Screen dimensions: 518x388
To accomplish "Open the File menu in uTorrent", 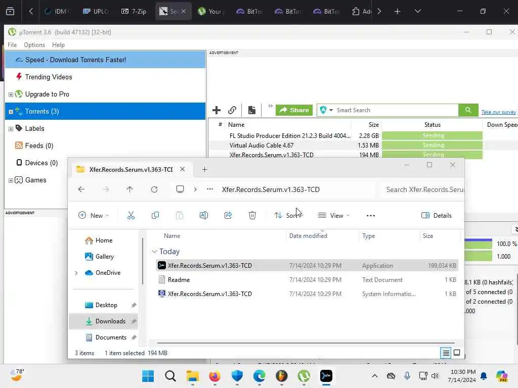I will (x=12, y=45).
